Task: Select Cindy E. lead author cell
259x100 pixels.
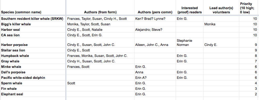Action: tap(221, 43)
